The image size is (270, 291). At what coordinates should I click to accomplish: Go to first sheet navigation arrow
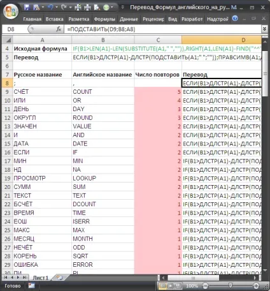pos(6,278)
